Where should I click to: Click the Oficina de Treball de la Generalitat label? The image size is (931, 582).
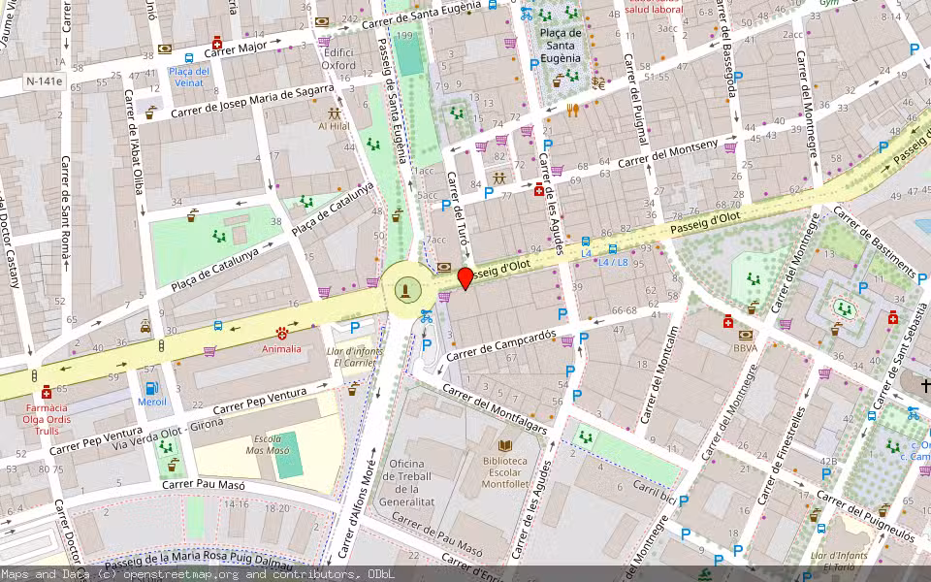pyautogui.click(x=406, y=483)
